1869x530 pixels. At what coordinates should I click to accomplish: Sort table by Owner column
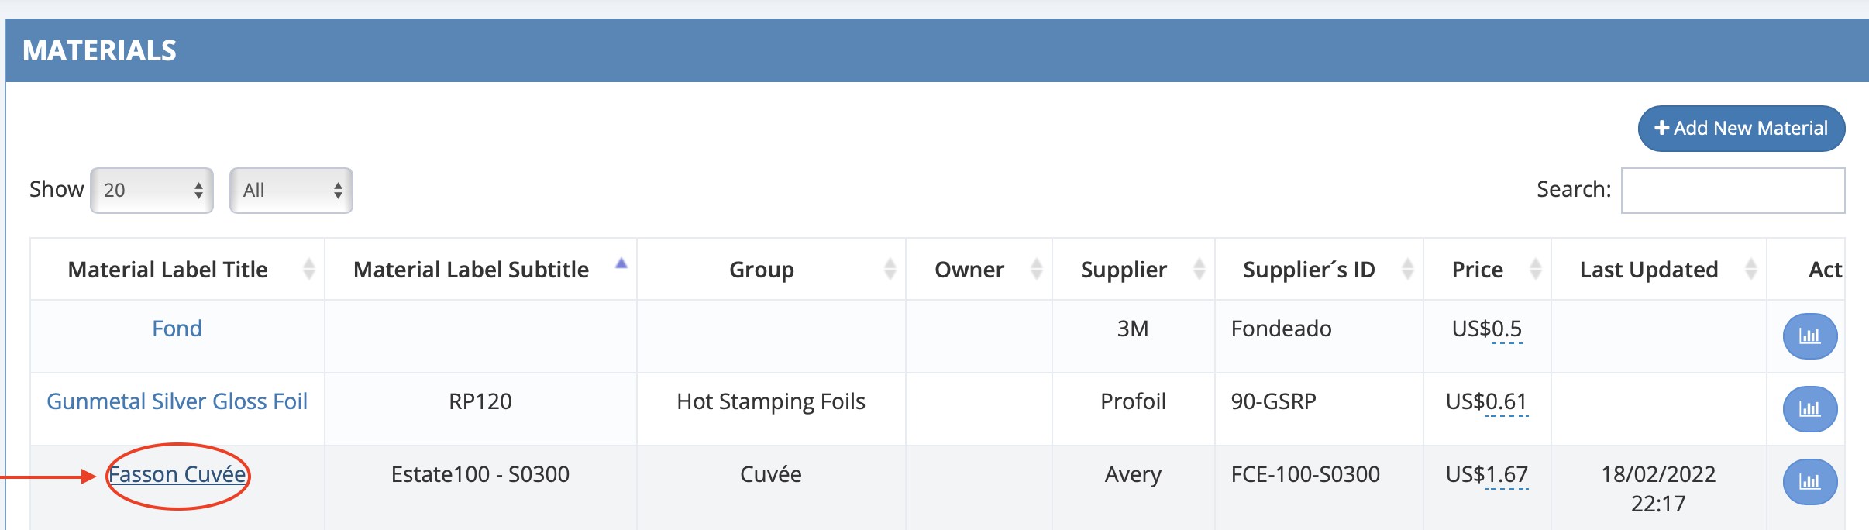click(x=1036, y=270)
